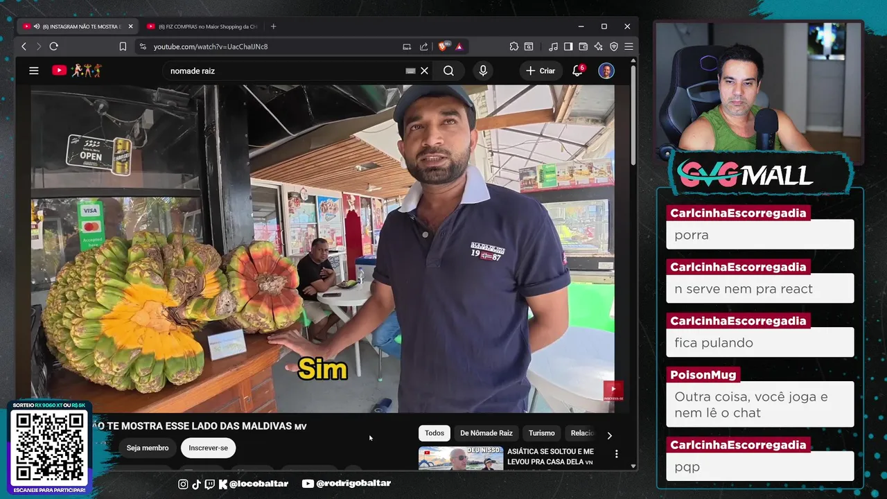Edit the 'nomade raiz' search field
The width and height of the screenshot is (887, 499).
(284, 71)
